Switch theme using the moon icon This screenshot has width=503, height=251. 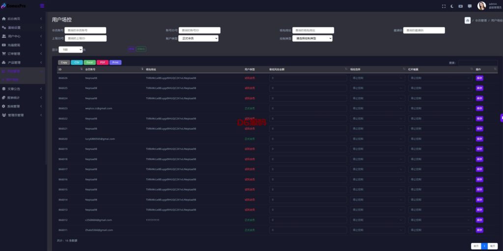(452, 6)
